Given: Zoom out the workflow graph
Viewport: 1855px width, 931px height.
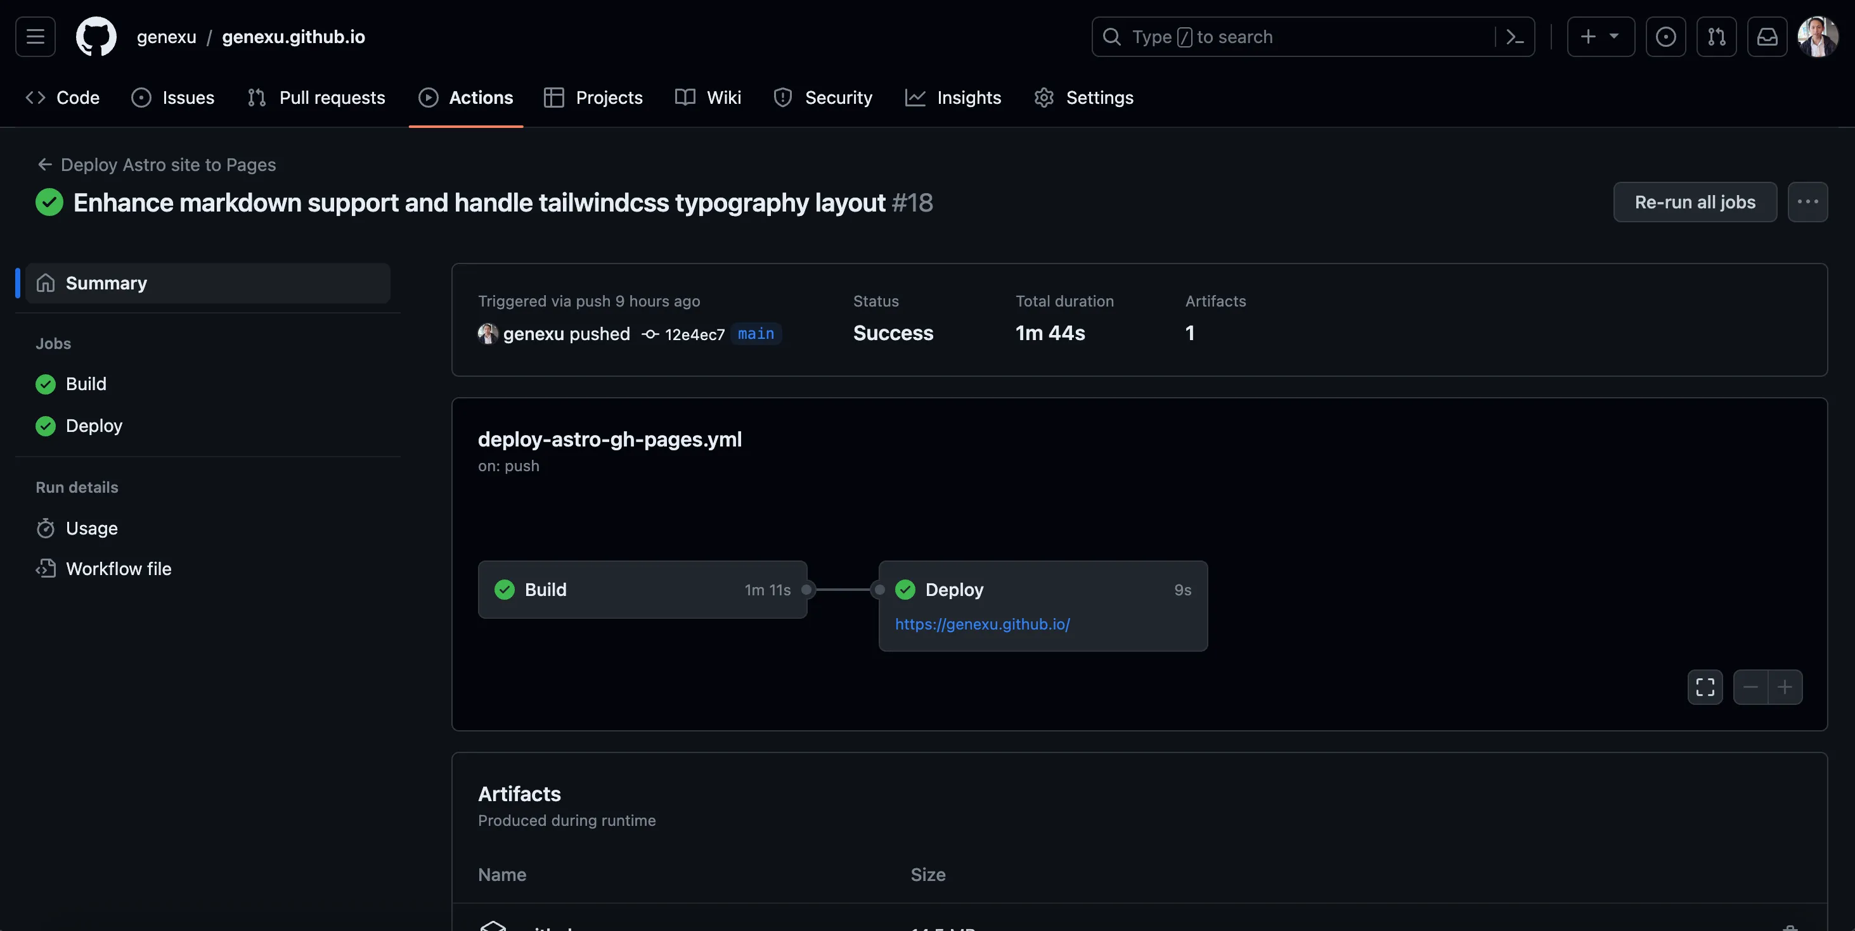Looking at the screenshot, I should 1750,687.
